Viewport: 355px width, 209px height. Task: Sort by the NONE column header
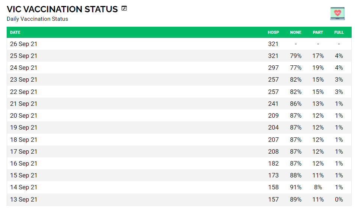(x=296, y=32)
